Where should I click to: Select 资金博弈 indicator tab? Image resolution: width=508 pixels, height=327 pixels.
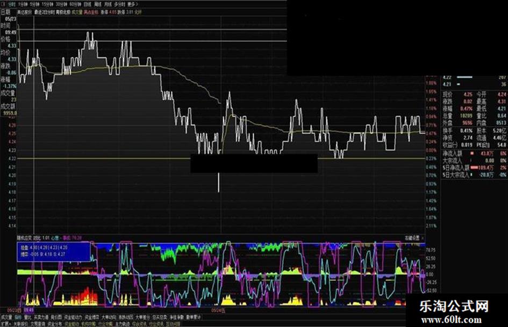pos(92,317)
